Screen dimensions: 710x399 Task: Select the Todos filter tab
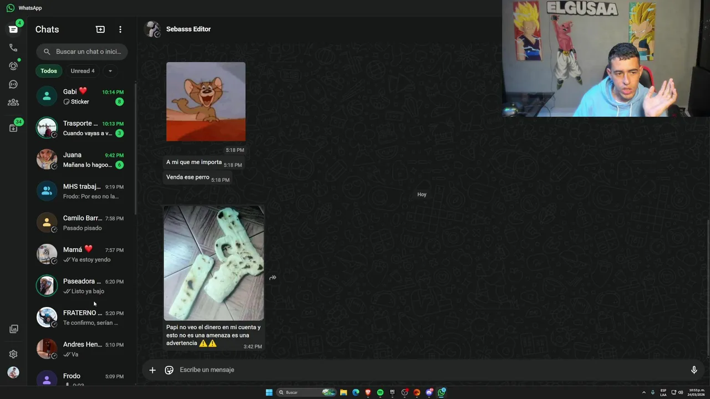(x=49, y=71)
